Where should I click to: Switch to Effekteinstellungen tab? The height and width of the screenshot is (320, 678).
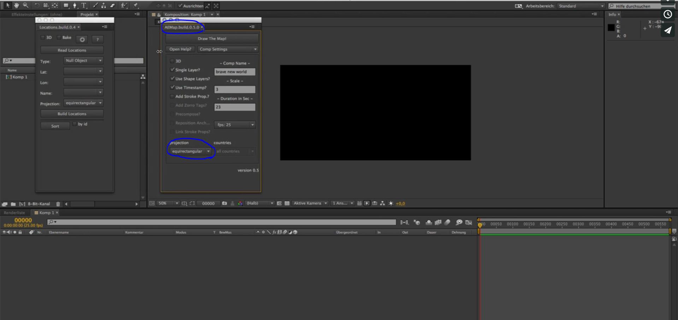coord(36,14)
